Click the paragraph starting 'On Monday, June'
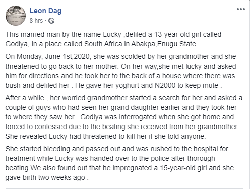Screen dimensions: 250x189 pyautogui.click(x=120, y=71)
